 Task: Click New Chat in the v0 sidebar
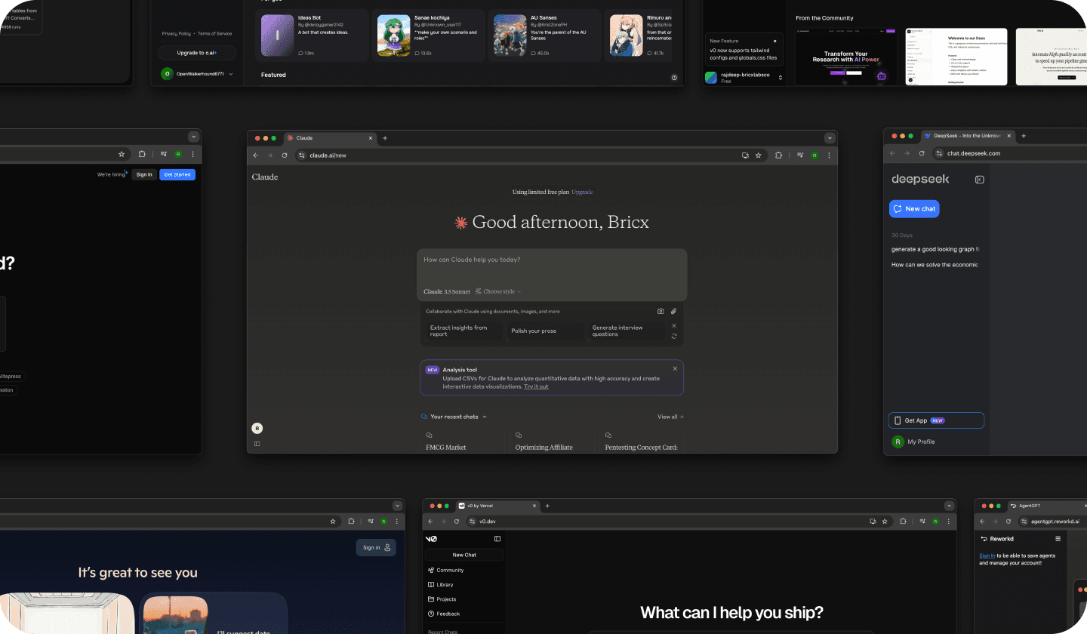464,555
